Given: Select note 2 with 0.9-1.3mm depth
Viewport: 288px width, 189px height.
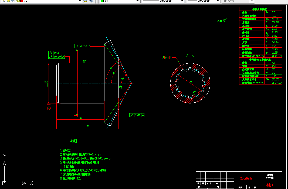Looking at the screenshot, I should (81, 154).
